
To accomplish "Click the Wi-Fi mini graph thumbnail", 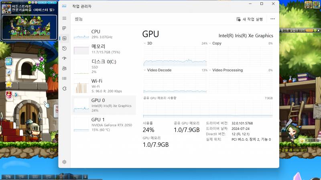I will (81, 87).
